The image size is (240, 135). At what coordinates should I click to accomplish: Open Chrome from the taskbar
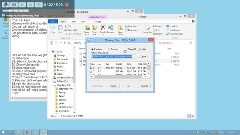(27, 132)
